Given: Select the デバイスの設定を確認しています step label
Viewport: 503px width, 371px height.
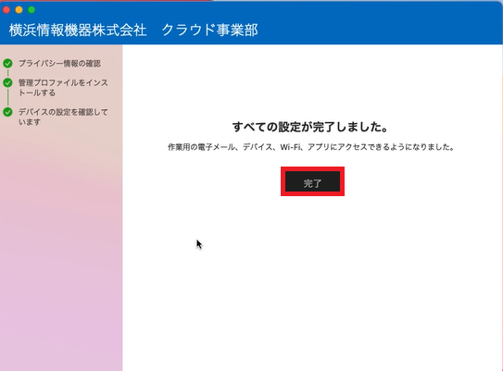Looking at the screenshot, I should point(63,117).
